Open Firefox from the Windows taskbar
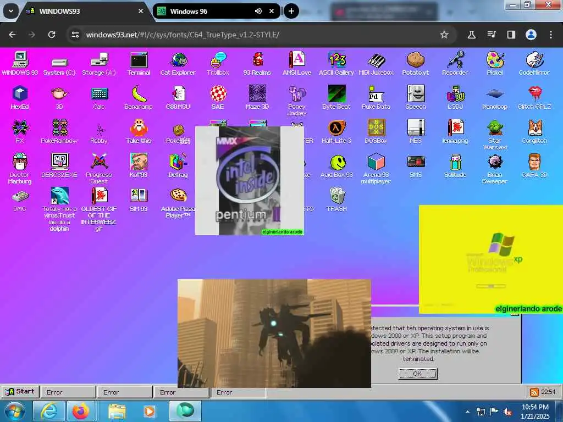The image size is (563, 422). 81,411
